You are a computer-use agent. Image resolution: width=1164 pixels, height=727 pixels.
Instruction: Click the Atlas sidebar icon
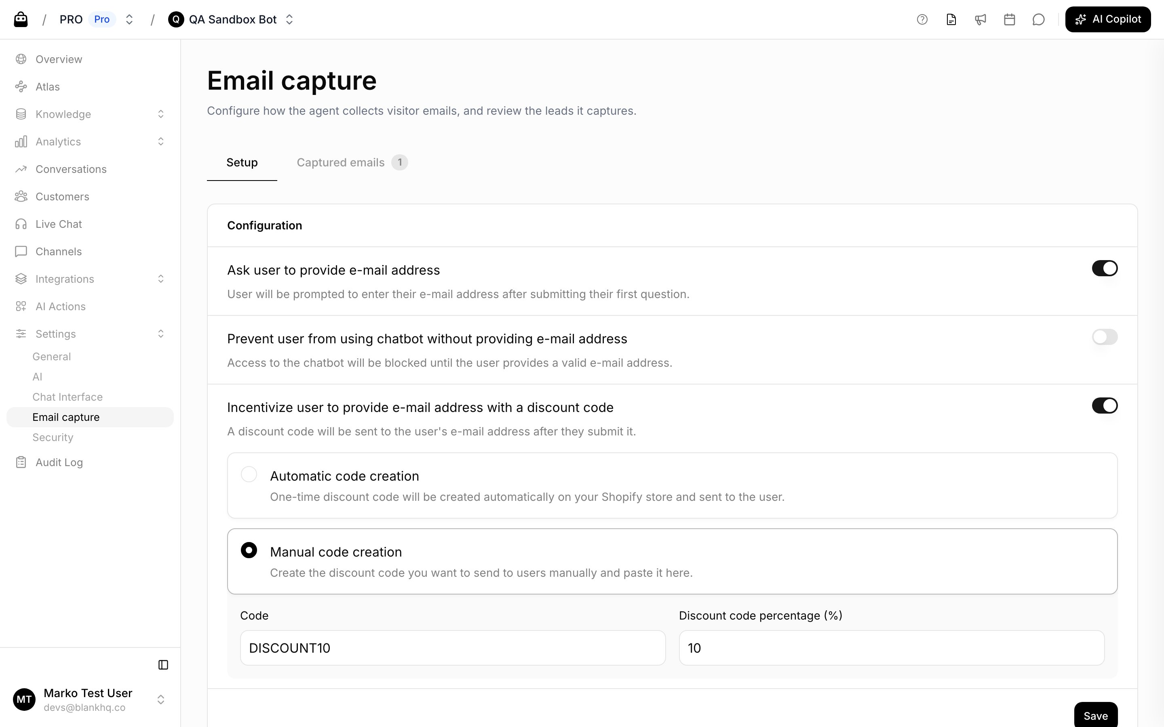coord(21,86)
